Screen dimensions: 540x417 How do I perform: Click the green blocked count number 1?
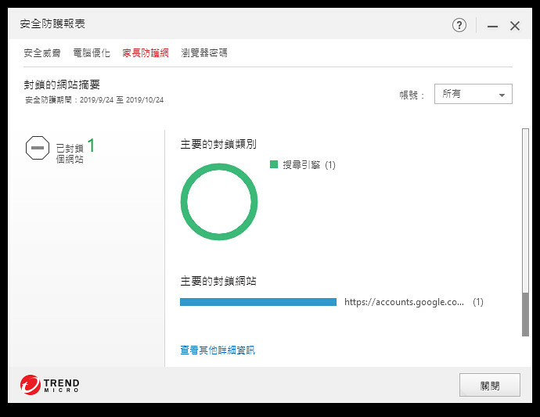[91, 146]
